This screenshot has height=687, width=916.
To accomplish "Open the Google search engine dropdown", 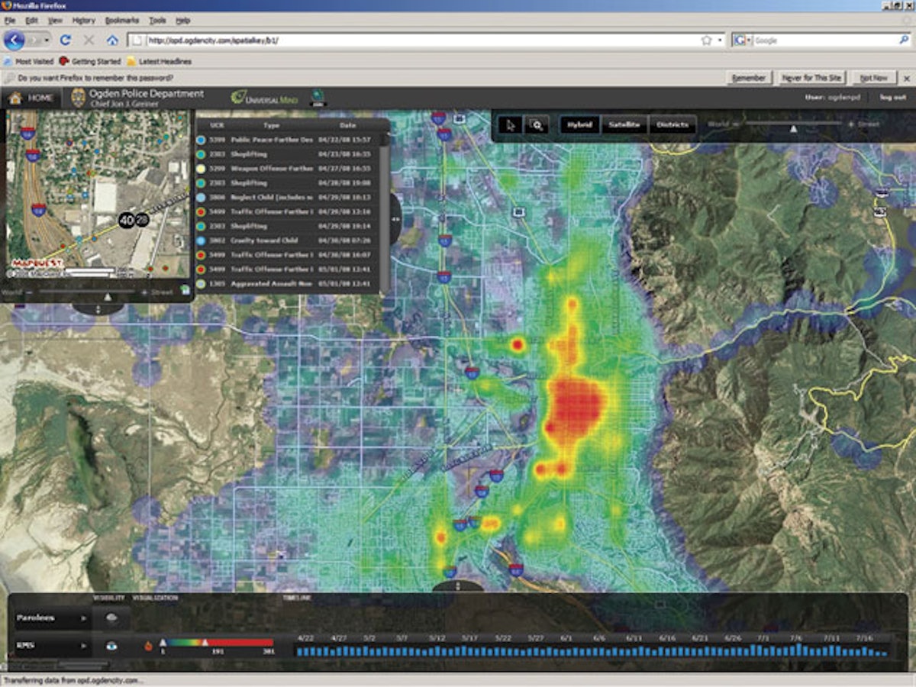I will coord(743,40).
